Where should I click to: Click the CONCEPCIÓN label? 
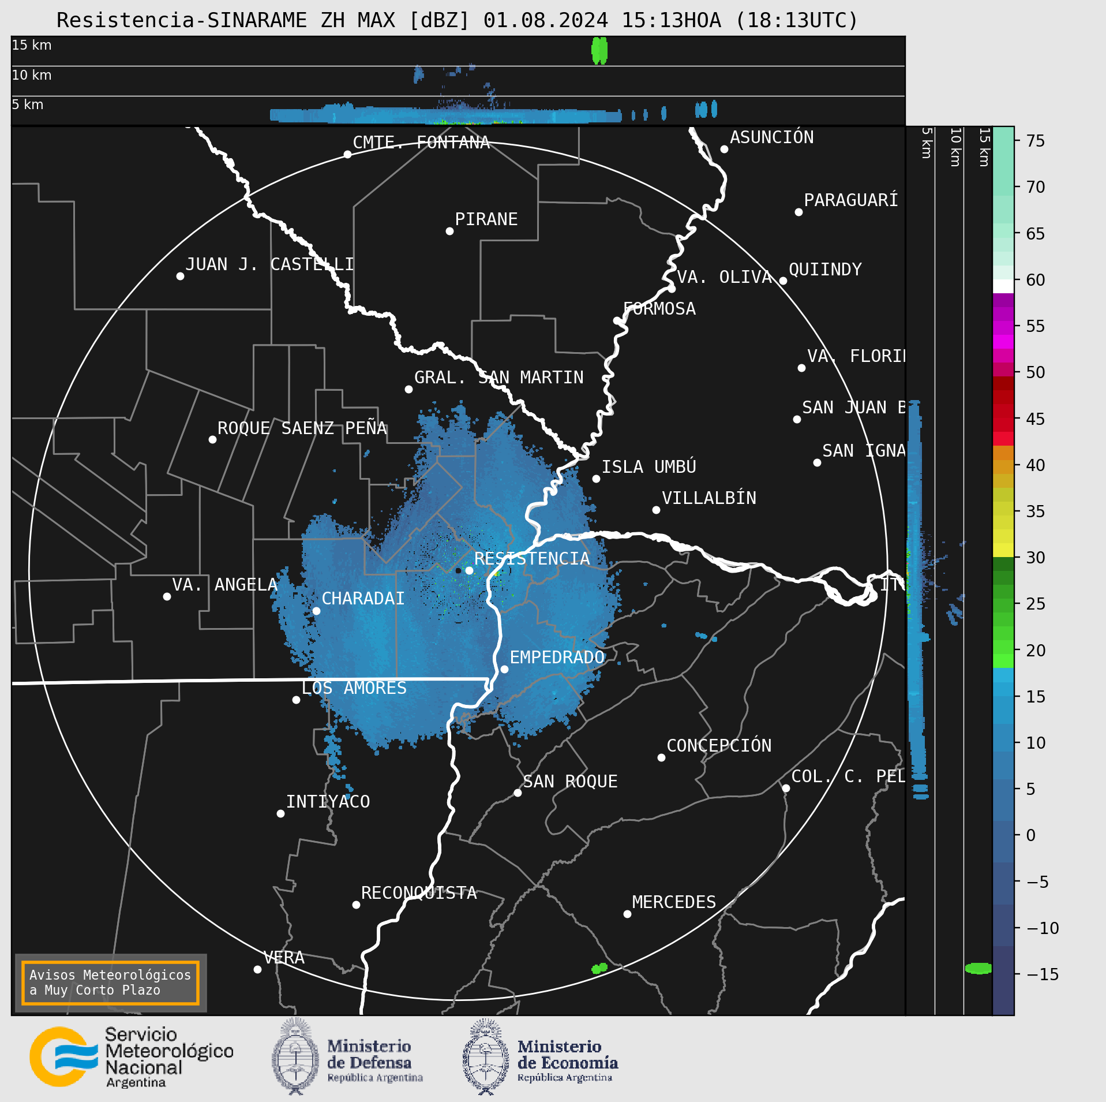click(x=719, y=745)
